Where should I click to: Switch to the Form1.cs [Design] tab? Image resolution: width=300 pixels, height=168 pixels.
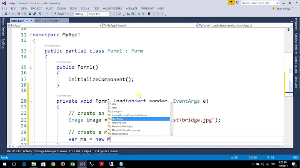click(46, 20)
